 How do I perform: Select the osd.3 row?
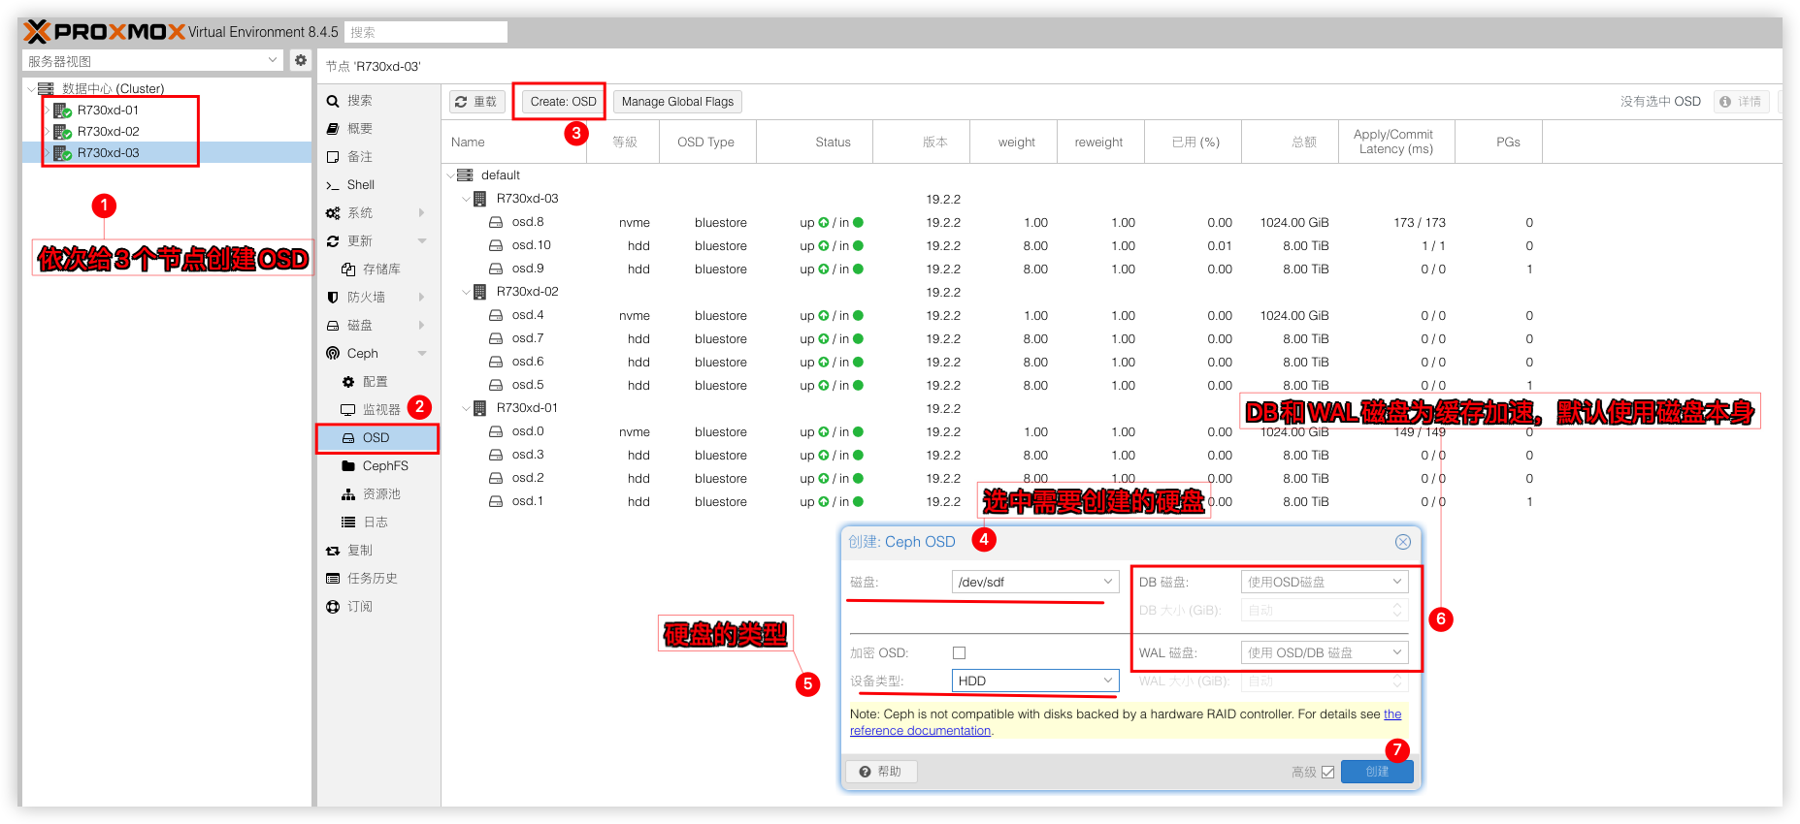coord(1111,455)
